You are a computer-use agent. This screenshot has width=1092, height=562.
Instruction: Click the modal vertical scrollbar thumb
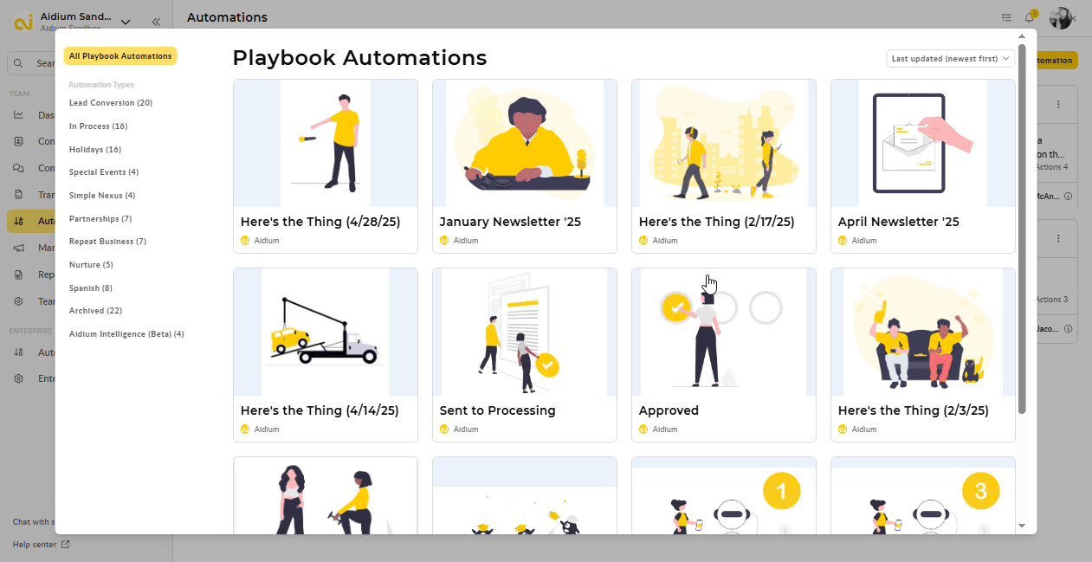1022,229
